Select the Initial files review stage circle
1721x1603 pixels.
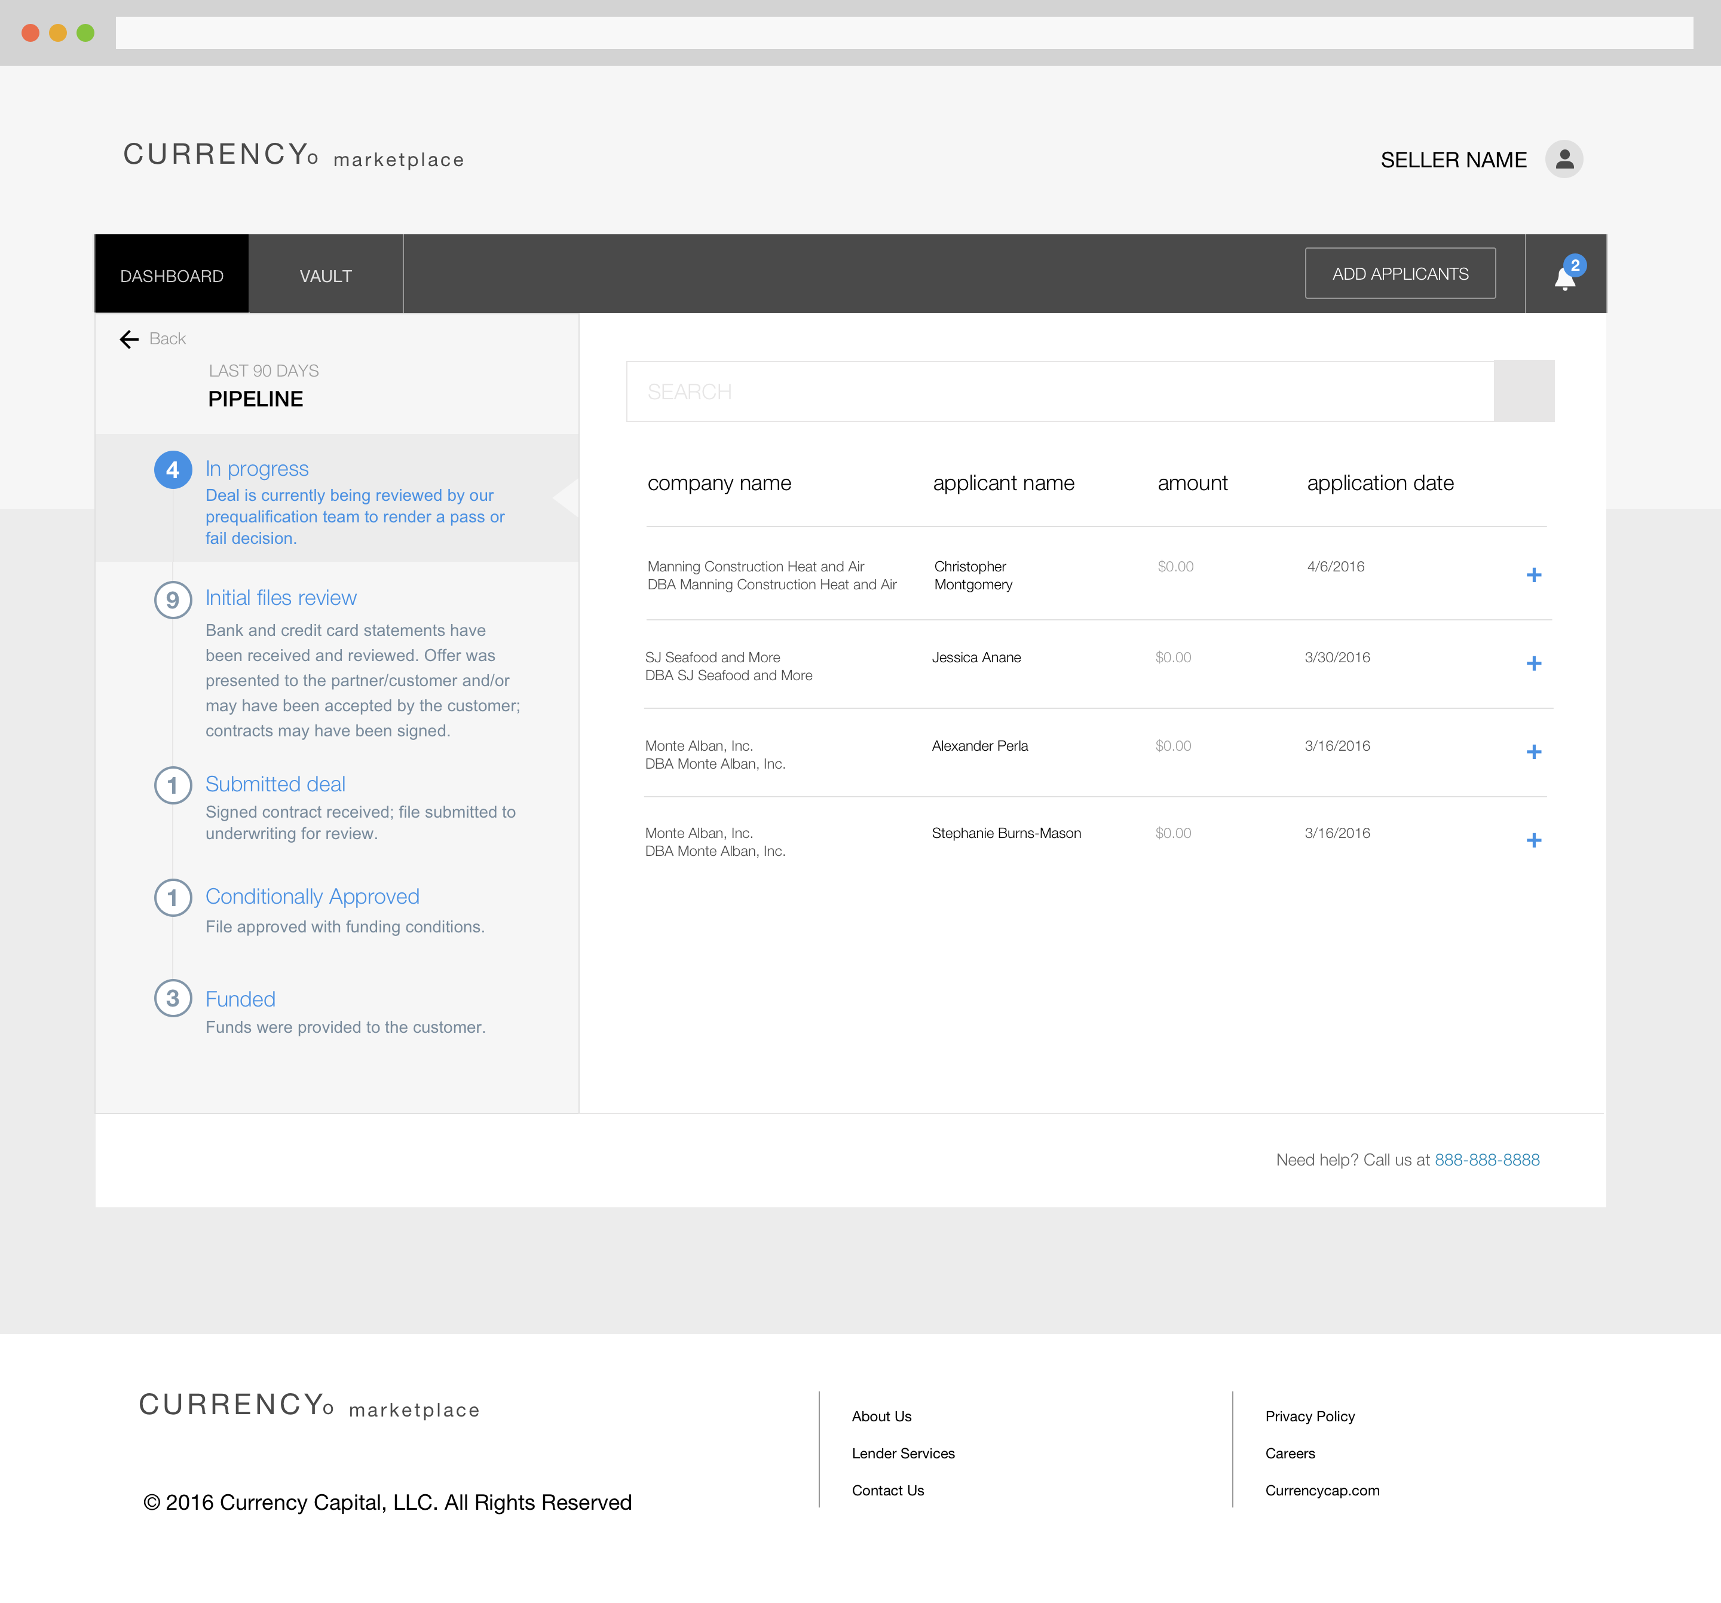click(173, 599)
